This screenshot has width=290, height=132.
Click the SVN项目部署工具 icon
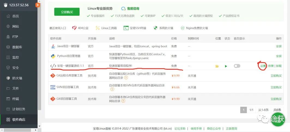pyautogui.click(x=53, y=87)
